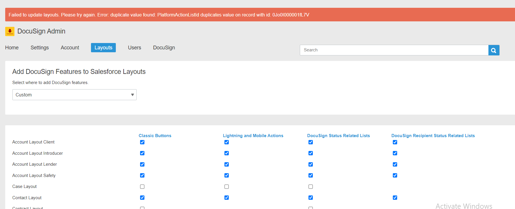Open the Home tab
The height and width of the screenshot is (209, 515).
pos(12,48)
